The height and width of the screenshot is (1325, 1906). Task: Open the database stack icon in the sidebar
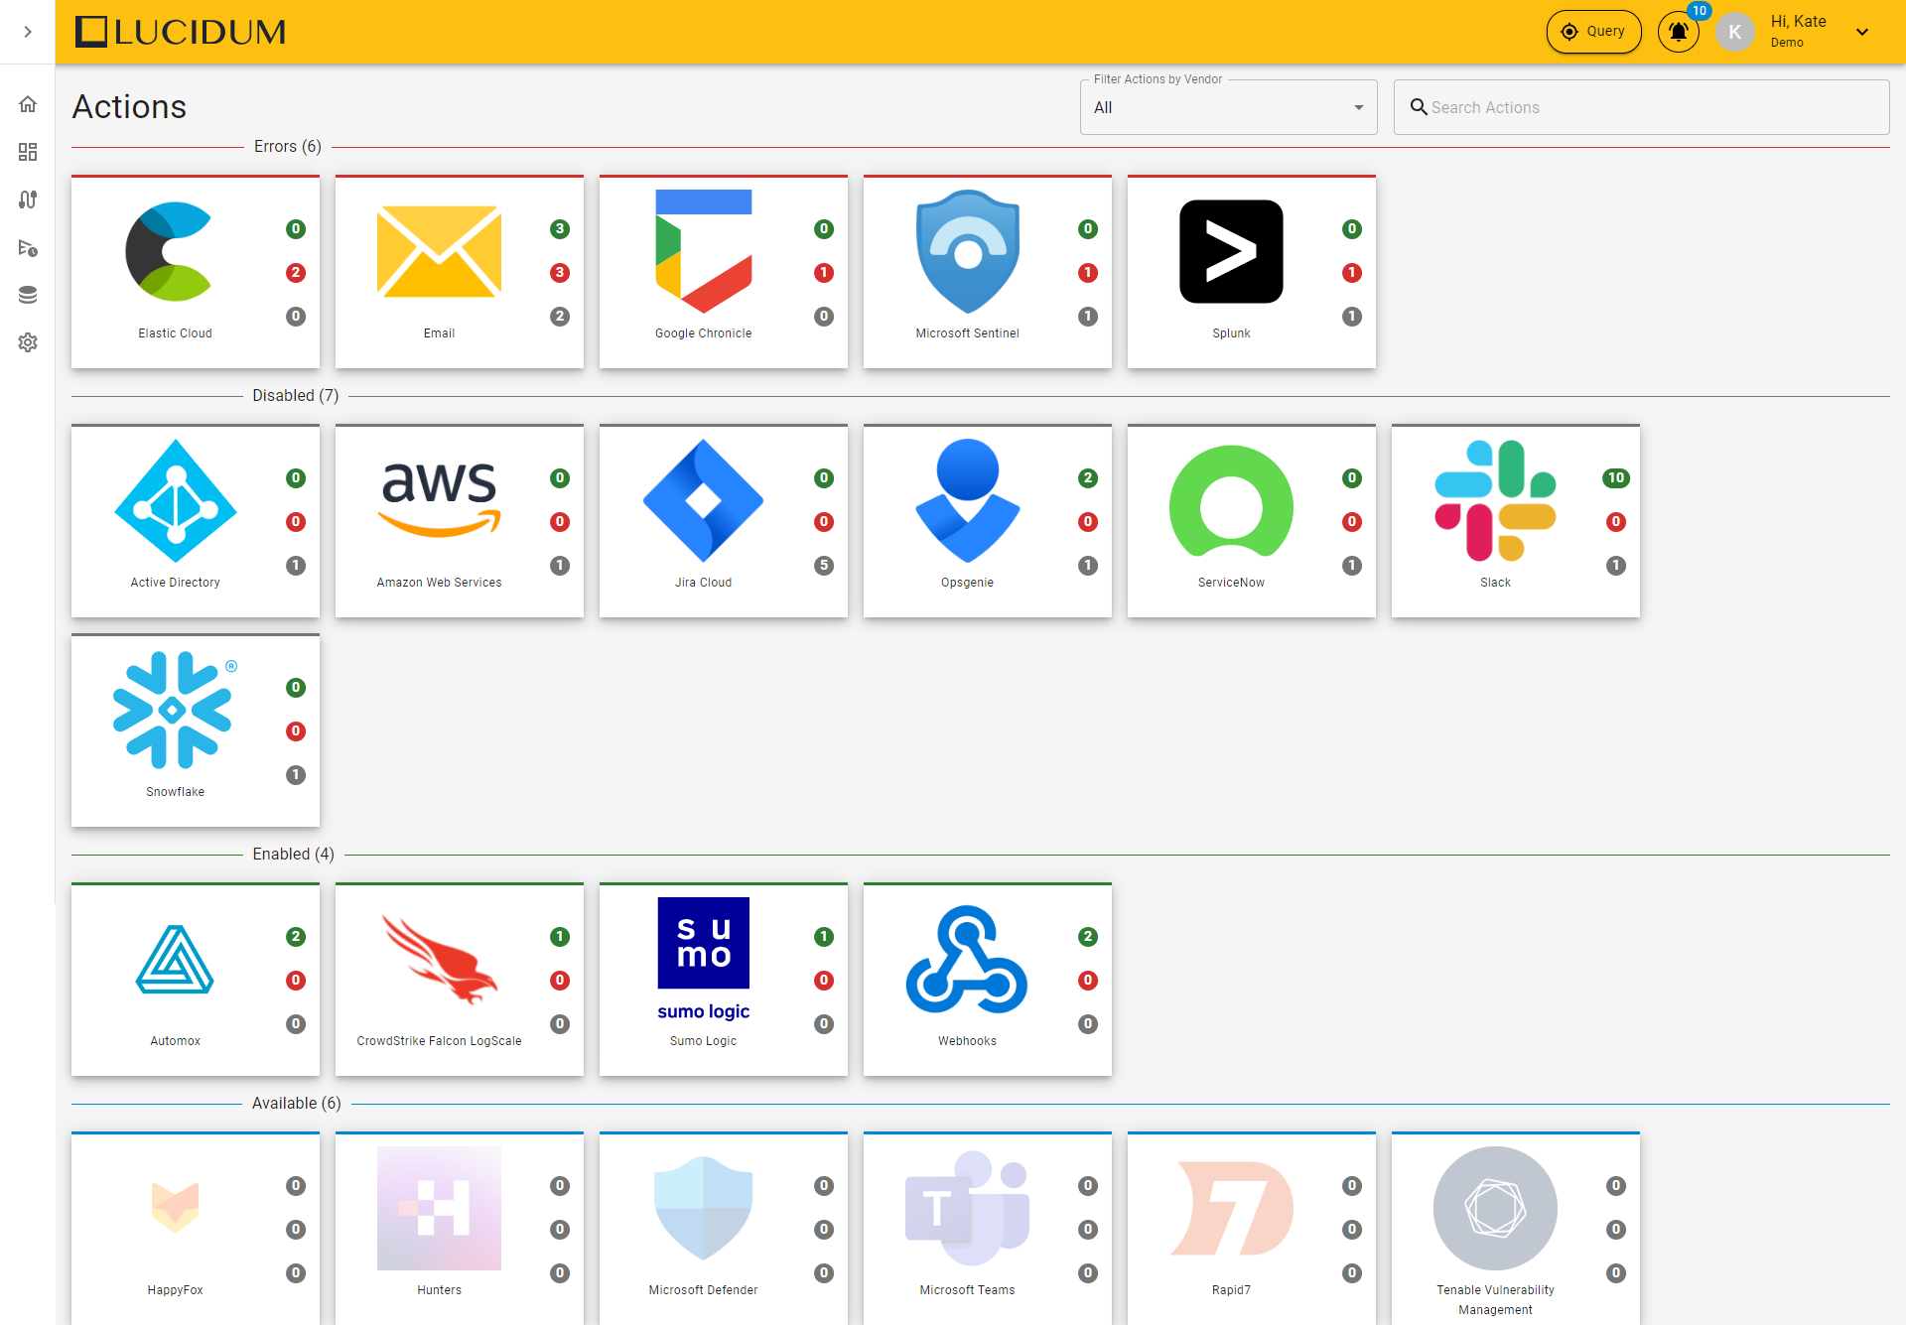pyautogui.click(x=28, y=295)
